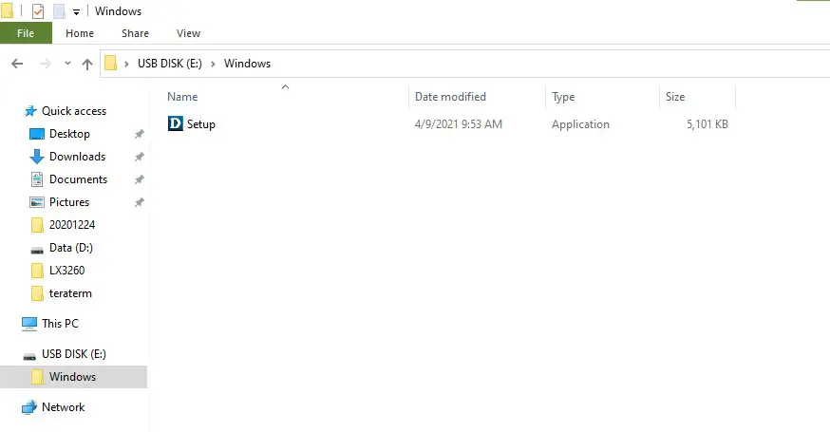Select the Setup application file
Viewport: 830px width, 432px height.
pos(200,124)
